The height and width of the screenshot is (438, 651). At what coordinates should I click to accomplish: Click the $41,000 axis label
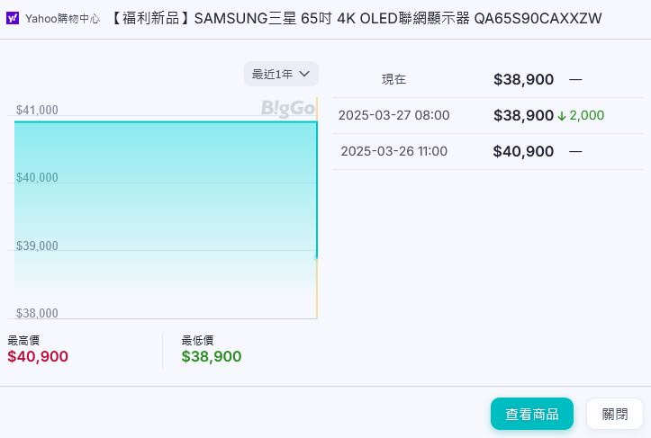coord(37,111)
